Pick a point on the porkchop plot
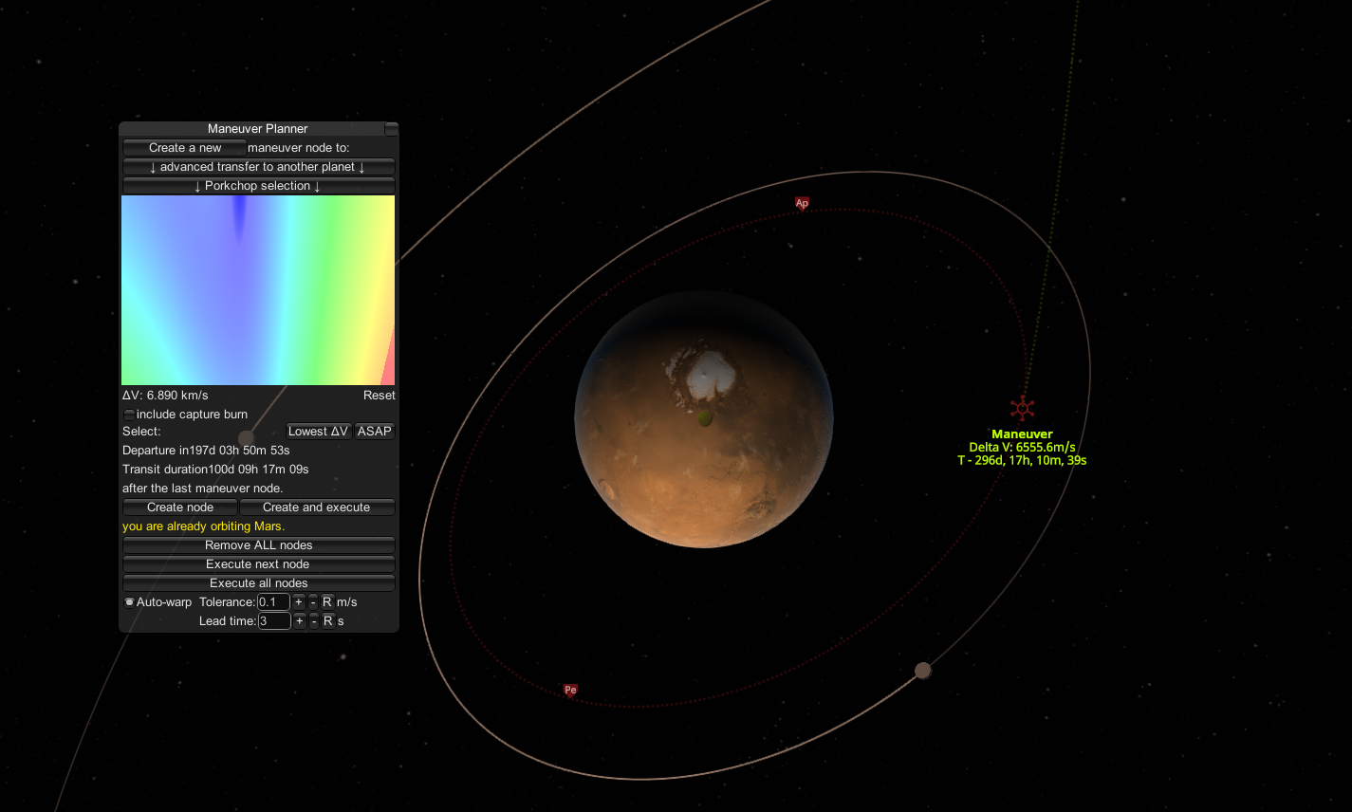 click(258, 290)
